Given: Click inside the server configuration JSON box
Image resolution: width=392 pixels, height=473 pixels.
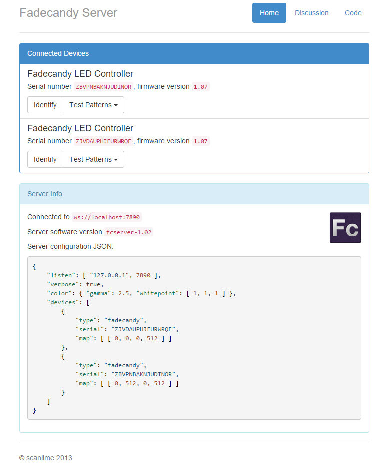Looking at the screenshot, I should [x=194, y=338].
